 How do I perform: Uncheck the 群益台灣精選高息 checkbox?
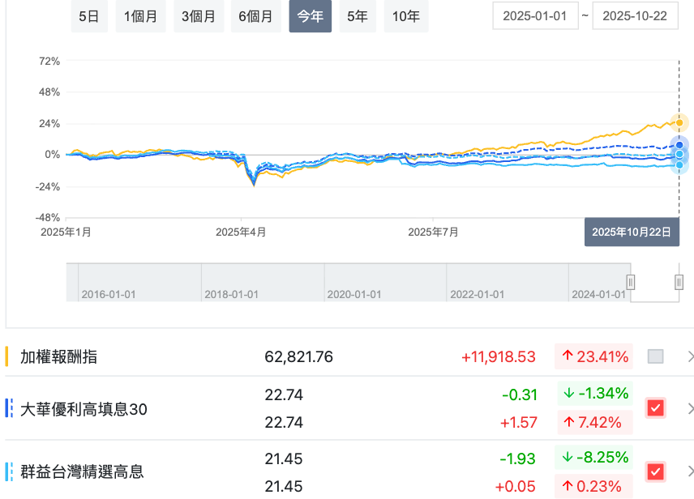point(656,471)
